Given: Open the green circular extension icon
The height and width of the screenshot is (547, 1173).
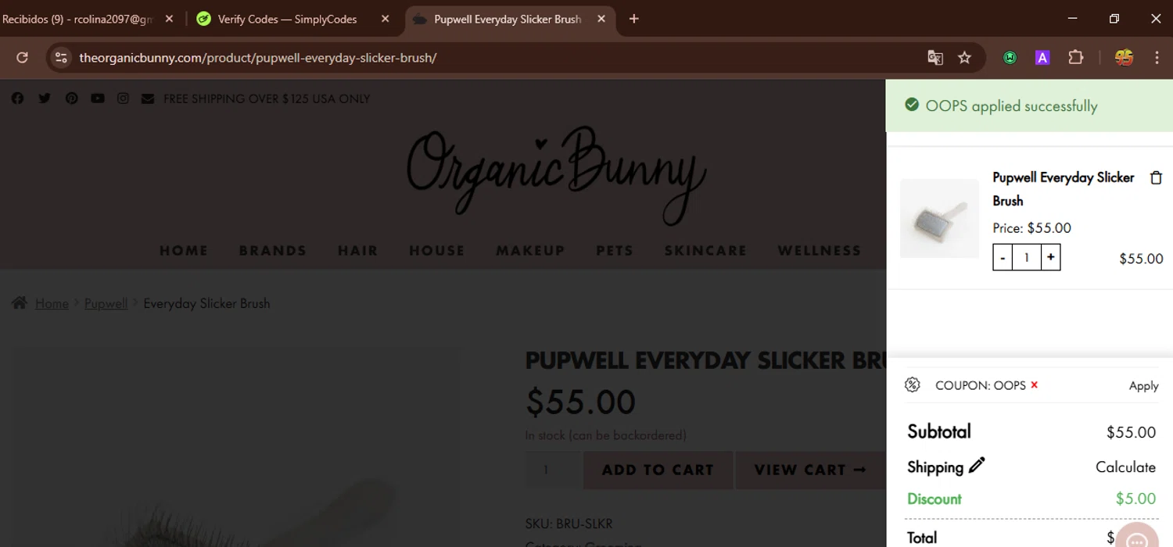Looking at the screenshot, I should click(x=1010, y=57).
